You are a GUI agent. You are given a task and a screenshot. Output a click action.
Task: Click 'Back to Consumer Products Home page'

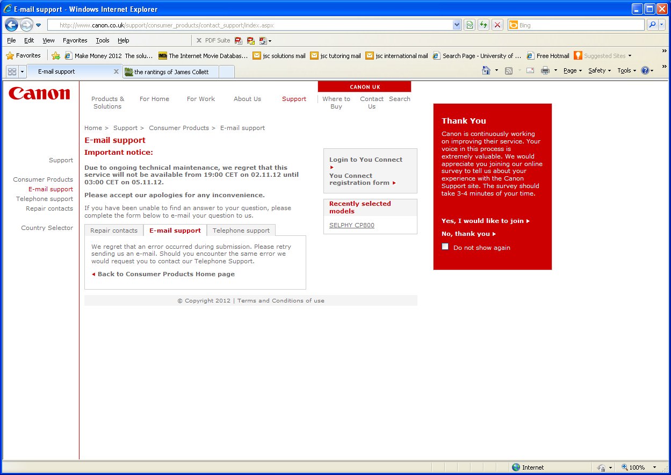[x=165, y=274]
